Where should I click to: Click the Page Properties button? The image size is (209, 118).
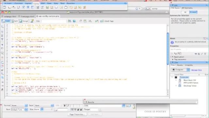tap(77, 114)
